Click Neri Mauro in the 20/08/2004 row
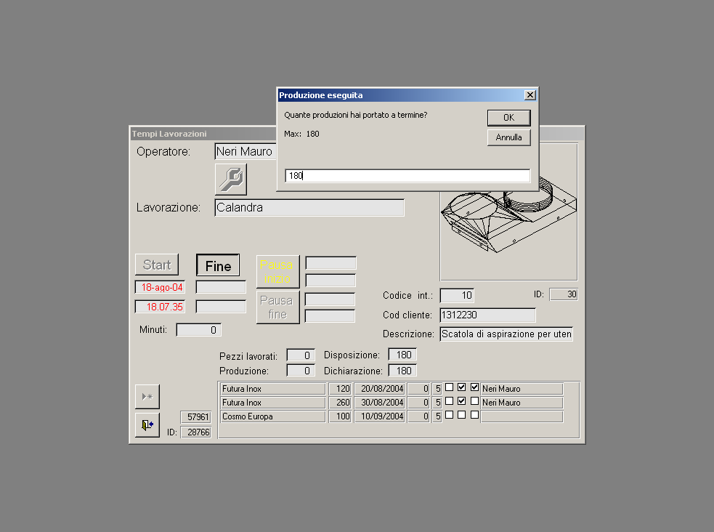714x532 pixels. pyautogui.click(x=522, y=389)
